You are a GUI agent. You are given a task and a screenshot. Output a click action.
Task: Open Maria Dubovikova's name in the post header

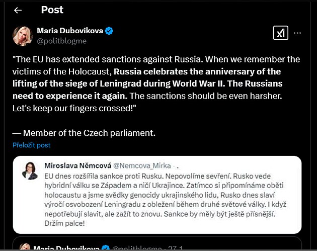point(70,31)
